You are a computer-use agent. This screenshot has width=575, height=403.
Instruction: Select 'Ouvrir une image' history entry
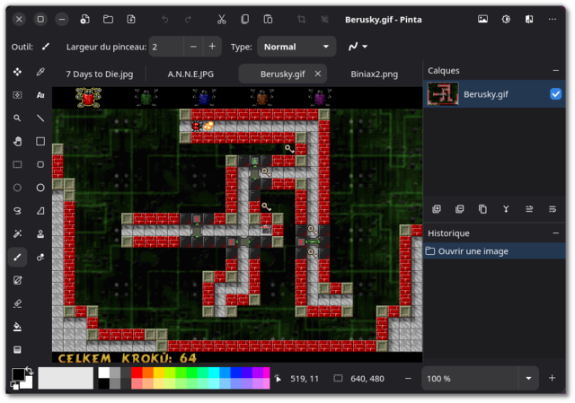pyautogui.click(x=494, y=251)
